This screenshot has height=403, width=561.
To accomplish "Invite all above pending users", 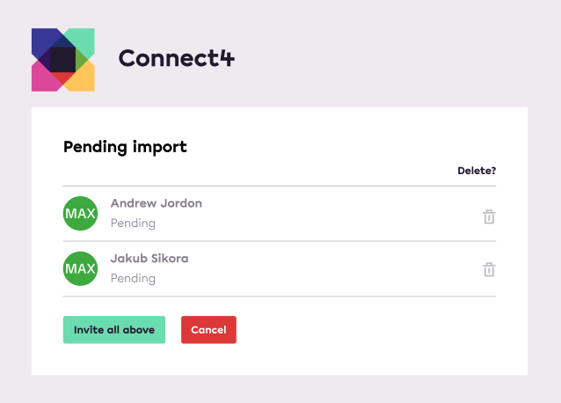I will point(114,330).
